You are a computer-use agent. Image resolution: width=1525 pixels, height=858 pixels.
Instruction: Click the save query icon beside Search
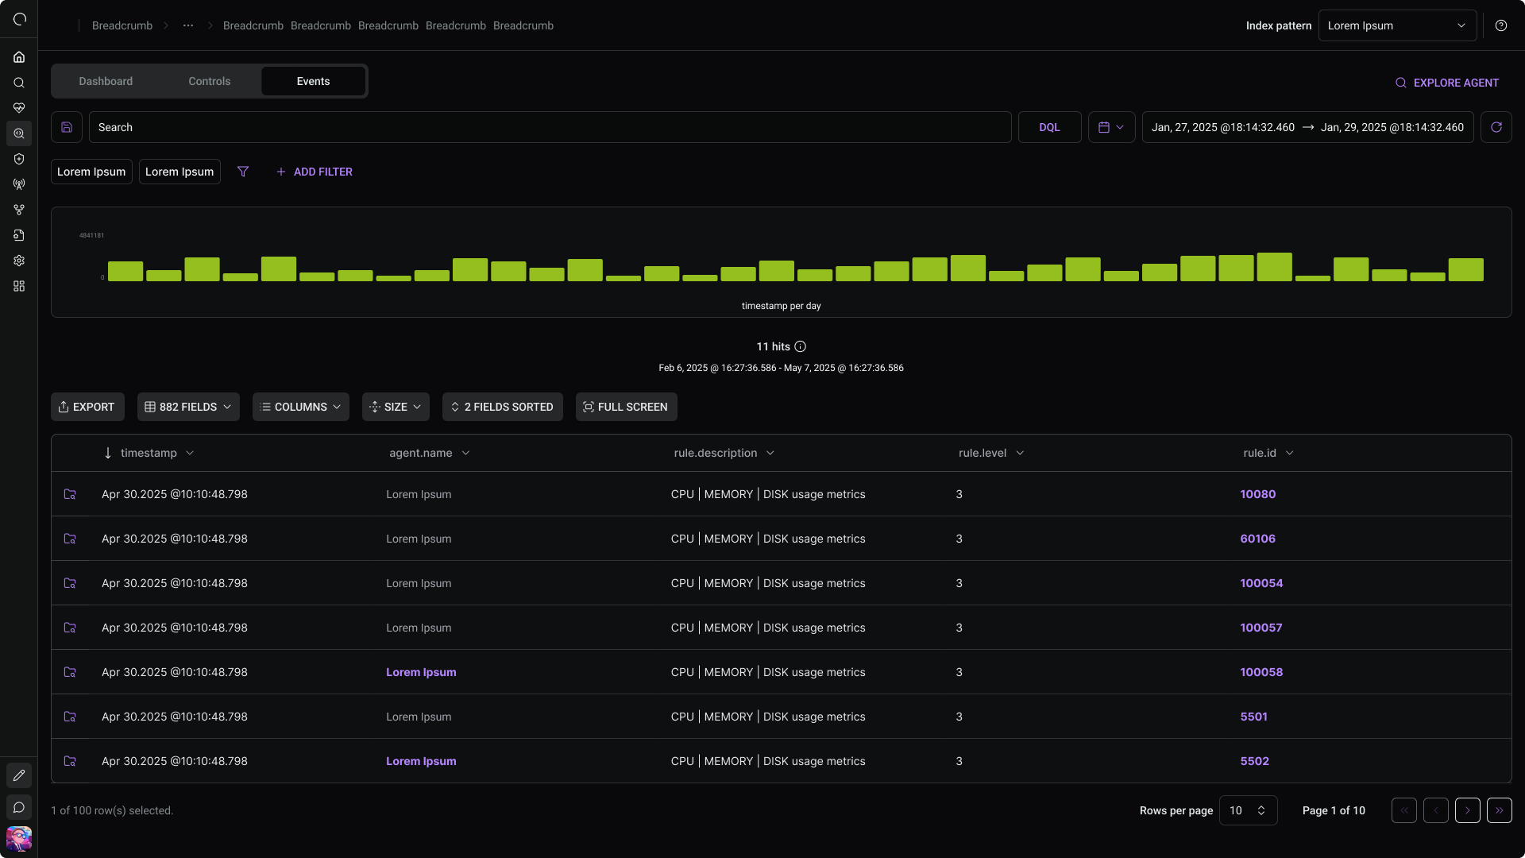tap(67, 127)
